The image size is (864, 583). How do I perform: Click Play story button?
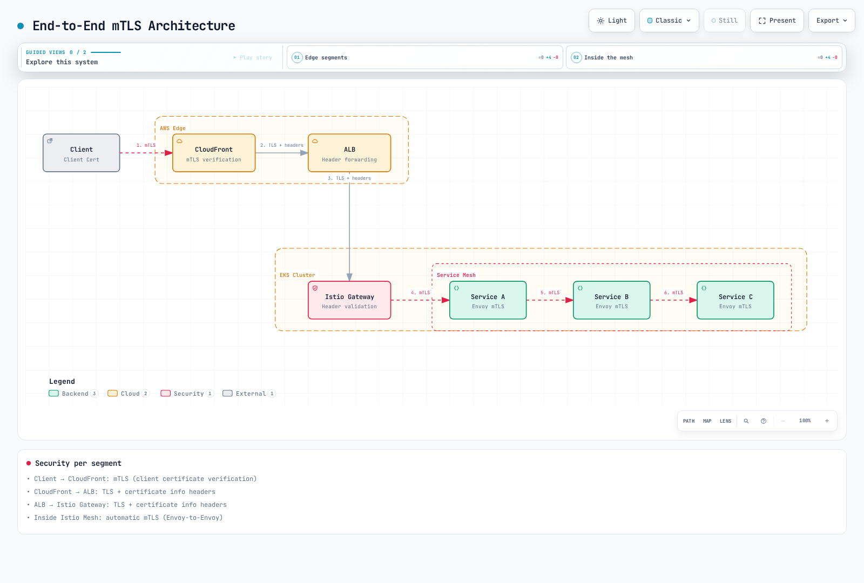tap(253, 57)
